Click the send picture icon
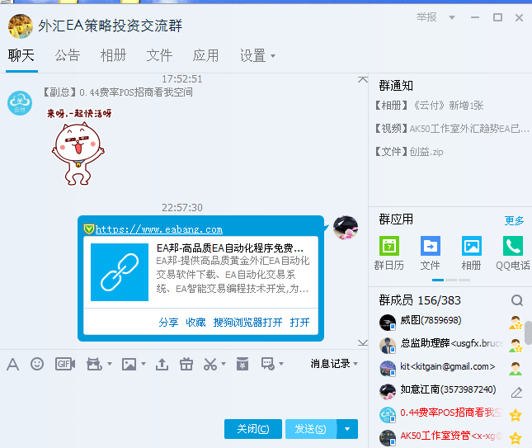The width and height of the screenshot is (532, 448). [x=129, y=364]
